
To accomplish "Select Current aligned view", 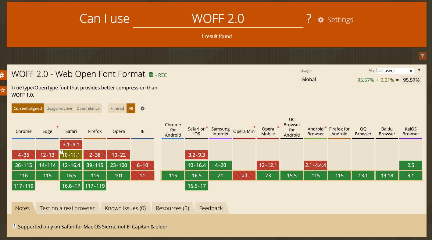I will click(28, 108).
